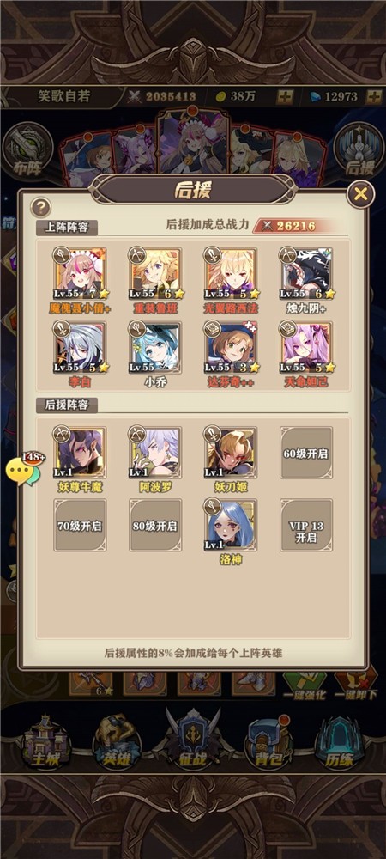Select hero 魔傀聂小倩+ portrait
The width and height of the screenshot is (386, 859).
pos(81,274)
